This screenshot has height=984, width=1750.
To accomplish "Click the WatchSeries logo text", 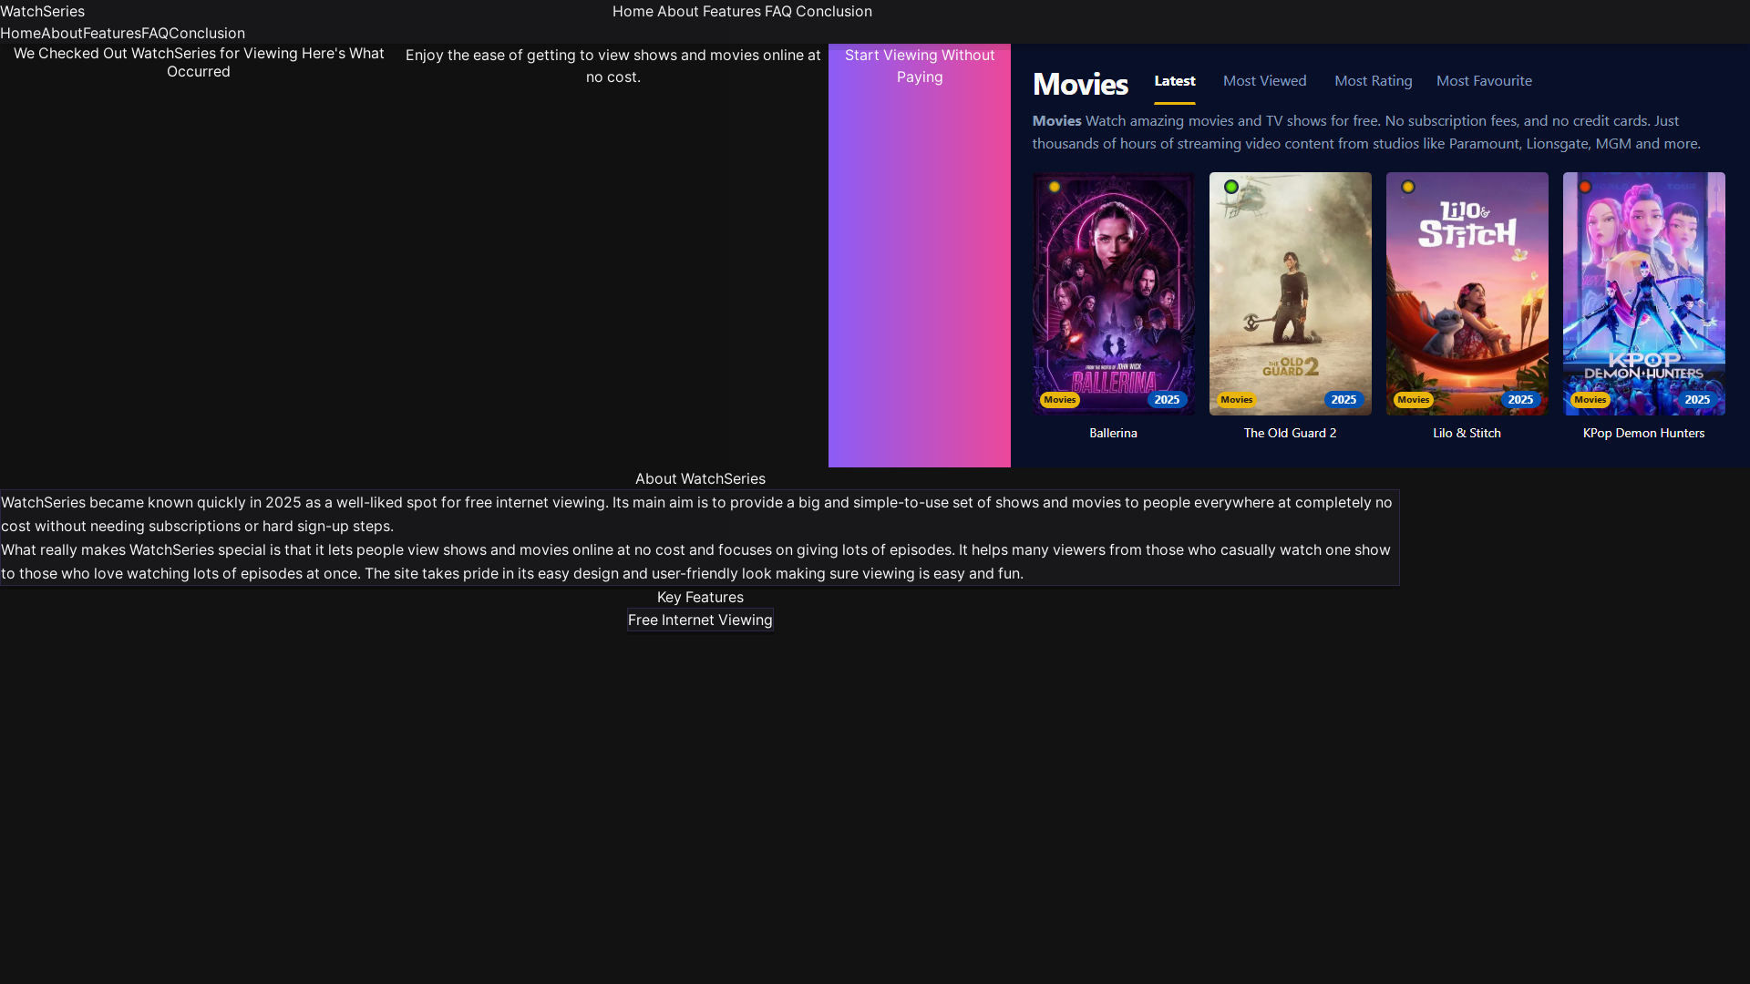I will 42,11.
